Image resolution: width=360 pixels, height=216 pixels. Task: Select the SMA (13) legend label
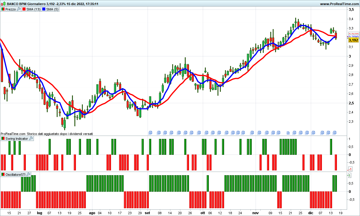pos(33,9)
